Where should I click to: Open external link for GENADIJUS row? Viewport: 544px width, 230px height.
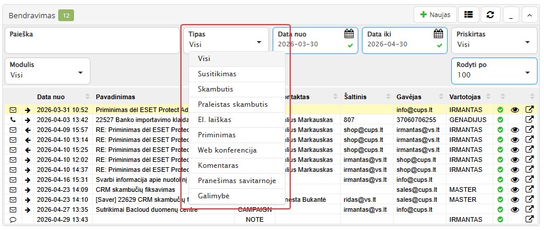tap(529, 120)
